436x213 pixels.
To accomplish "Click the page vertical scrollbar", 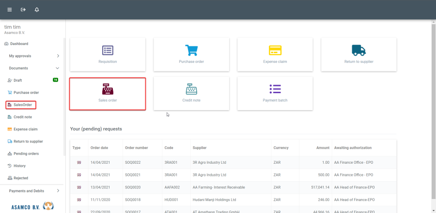I will tap(433, 111).
